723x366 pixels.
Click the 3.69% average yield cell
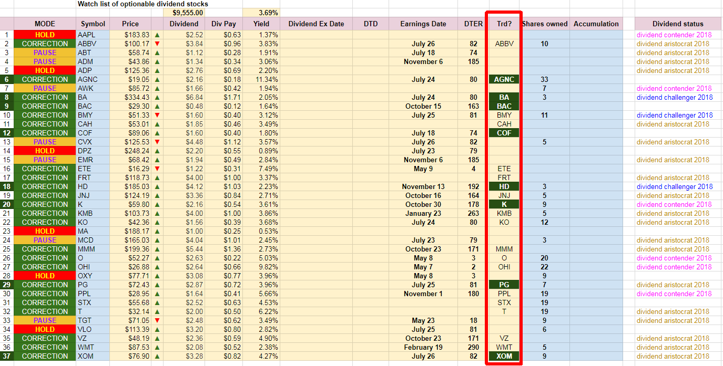[261, 13]
